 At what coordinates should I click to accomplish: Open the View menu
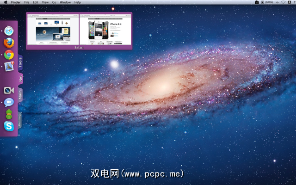tap(45, 2)
